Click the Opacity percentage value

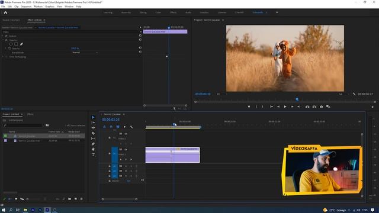(75, 49)
